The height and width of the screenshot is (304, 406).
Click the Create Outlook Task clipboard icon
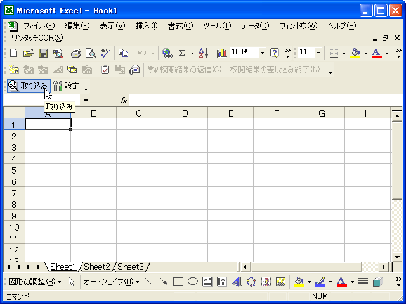click(105, 70)
